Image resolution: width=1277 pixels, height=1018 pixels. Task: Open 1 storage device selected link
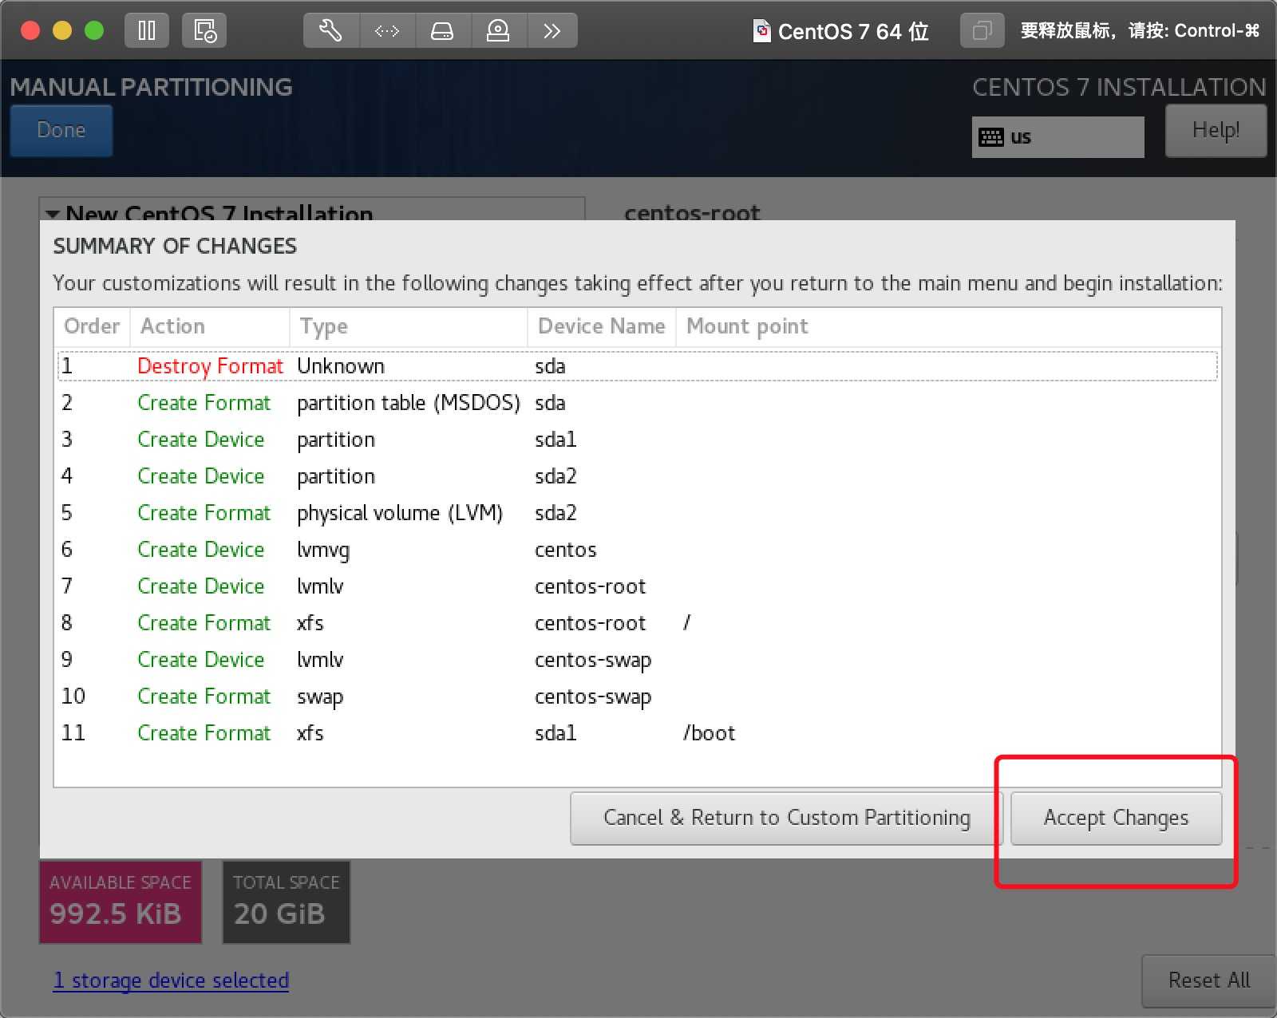[171, 981]
